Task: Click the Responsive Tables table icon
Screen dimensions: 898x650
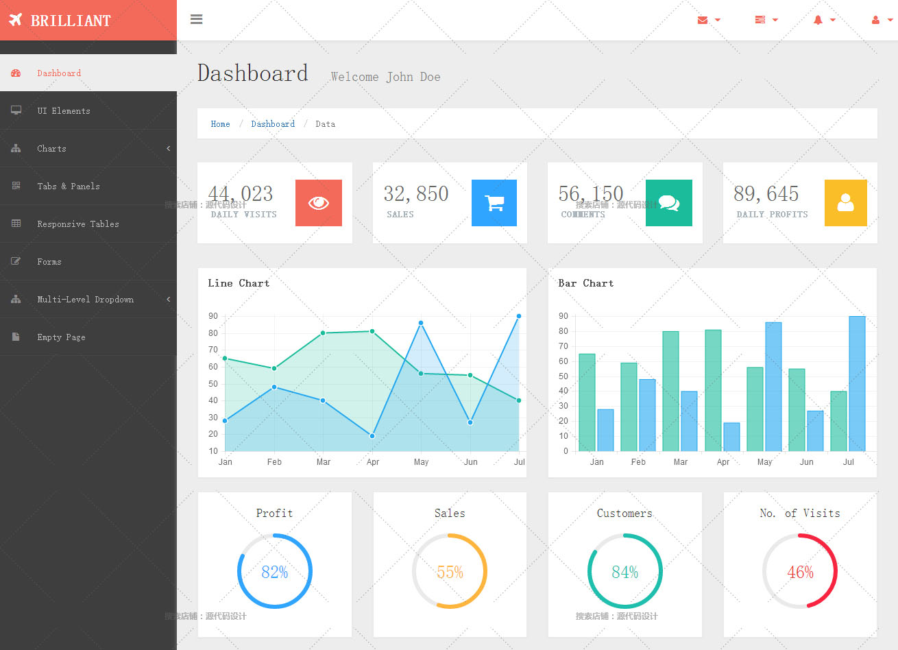Action: coord(16,224)
